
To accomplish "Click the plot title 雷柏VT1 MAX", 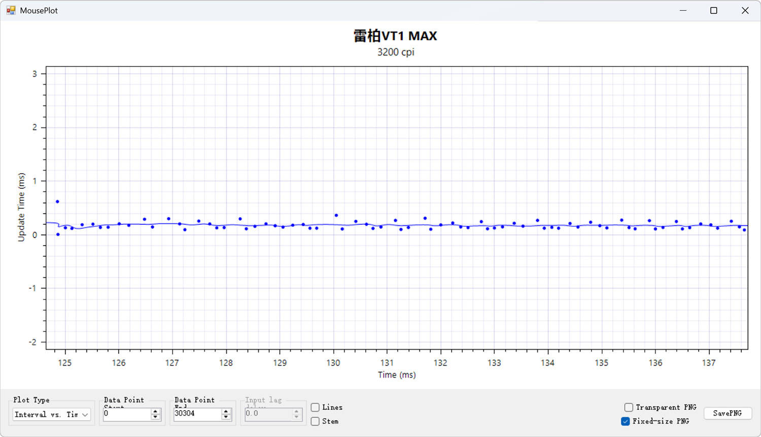I will (395, 36).
